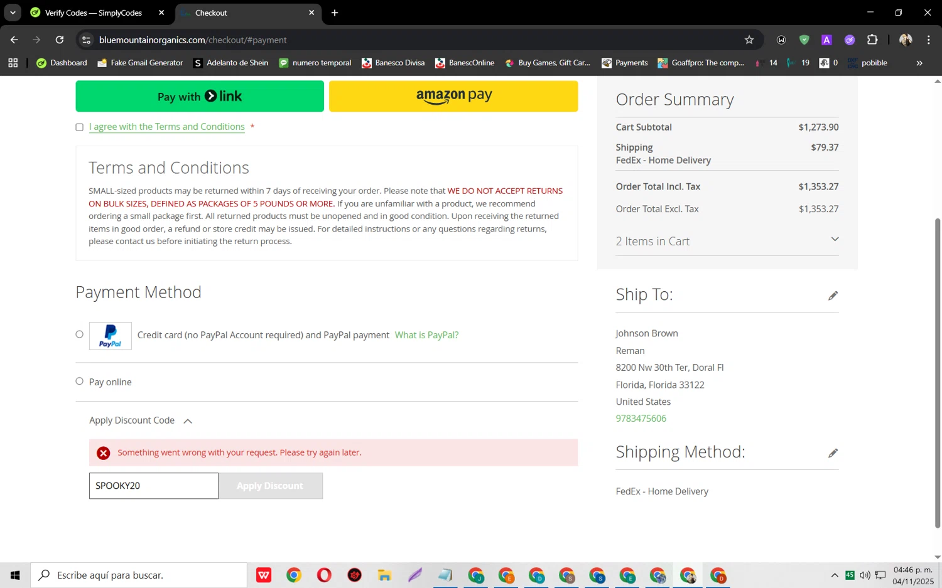Screen dimensions: 942x588
Task: Show hidden system tray icons
Action: click(835, 575)
